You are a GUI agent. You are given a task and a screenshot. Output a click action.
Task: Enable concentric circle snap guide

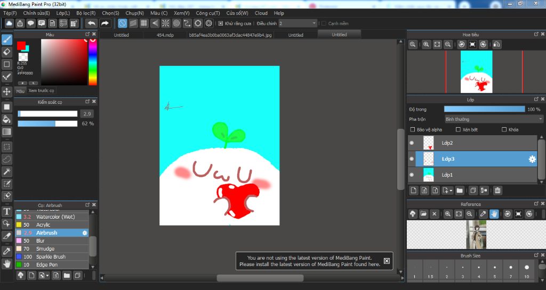click(x=176, y=23)
